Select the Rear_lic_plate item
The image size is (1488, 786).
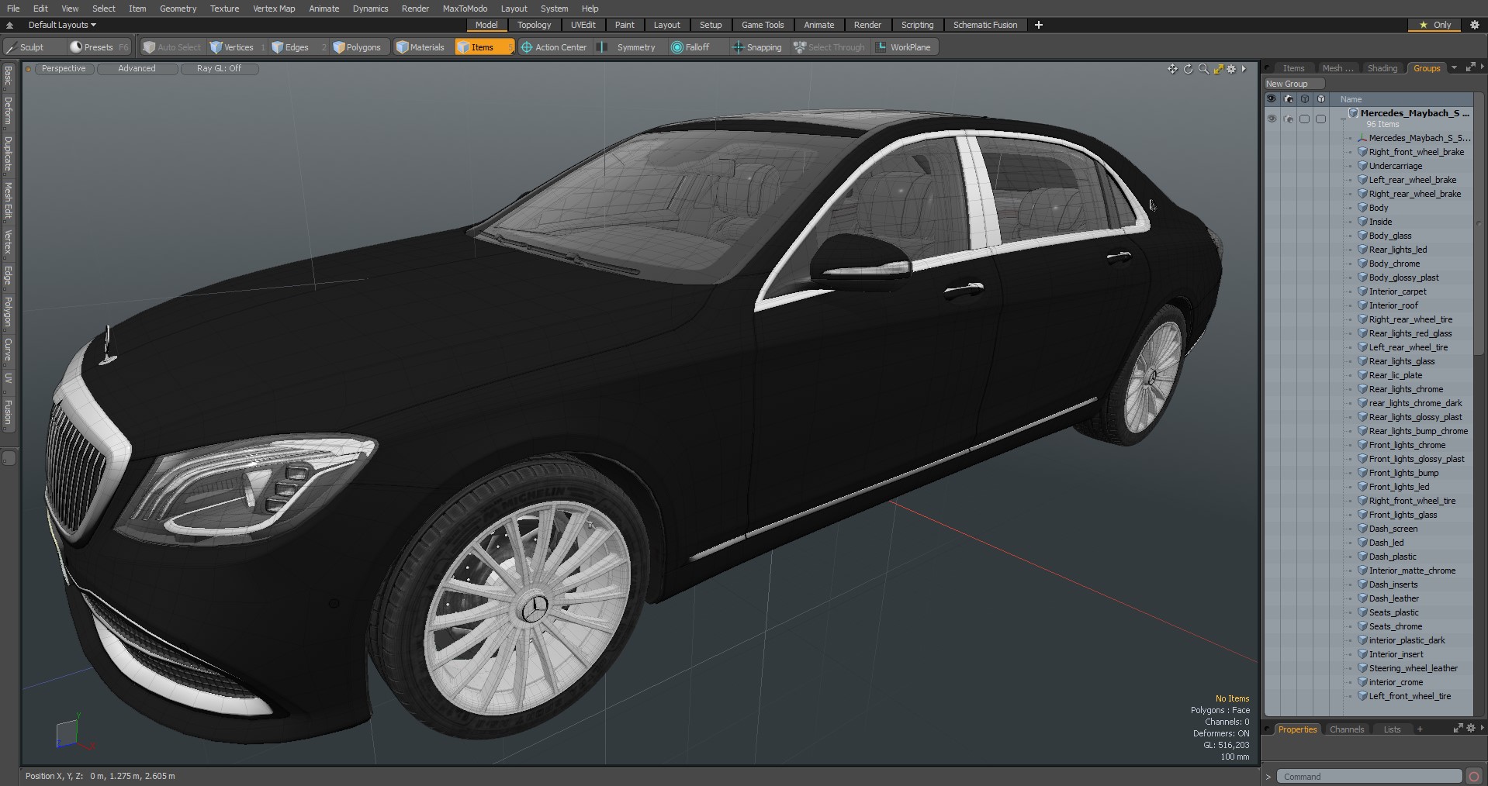[1396, 375]
